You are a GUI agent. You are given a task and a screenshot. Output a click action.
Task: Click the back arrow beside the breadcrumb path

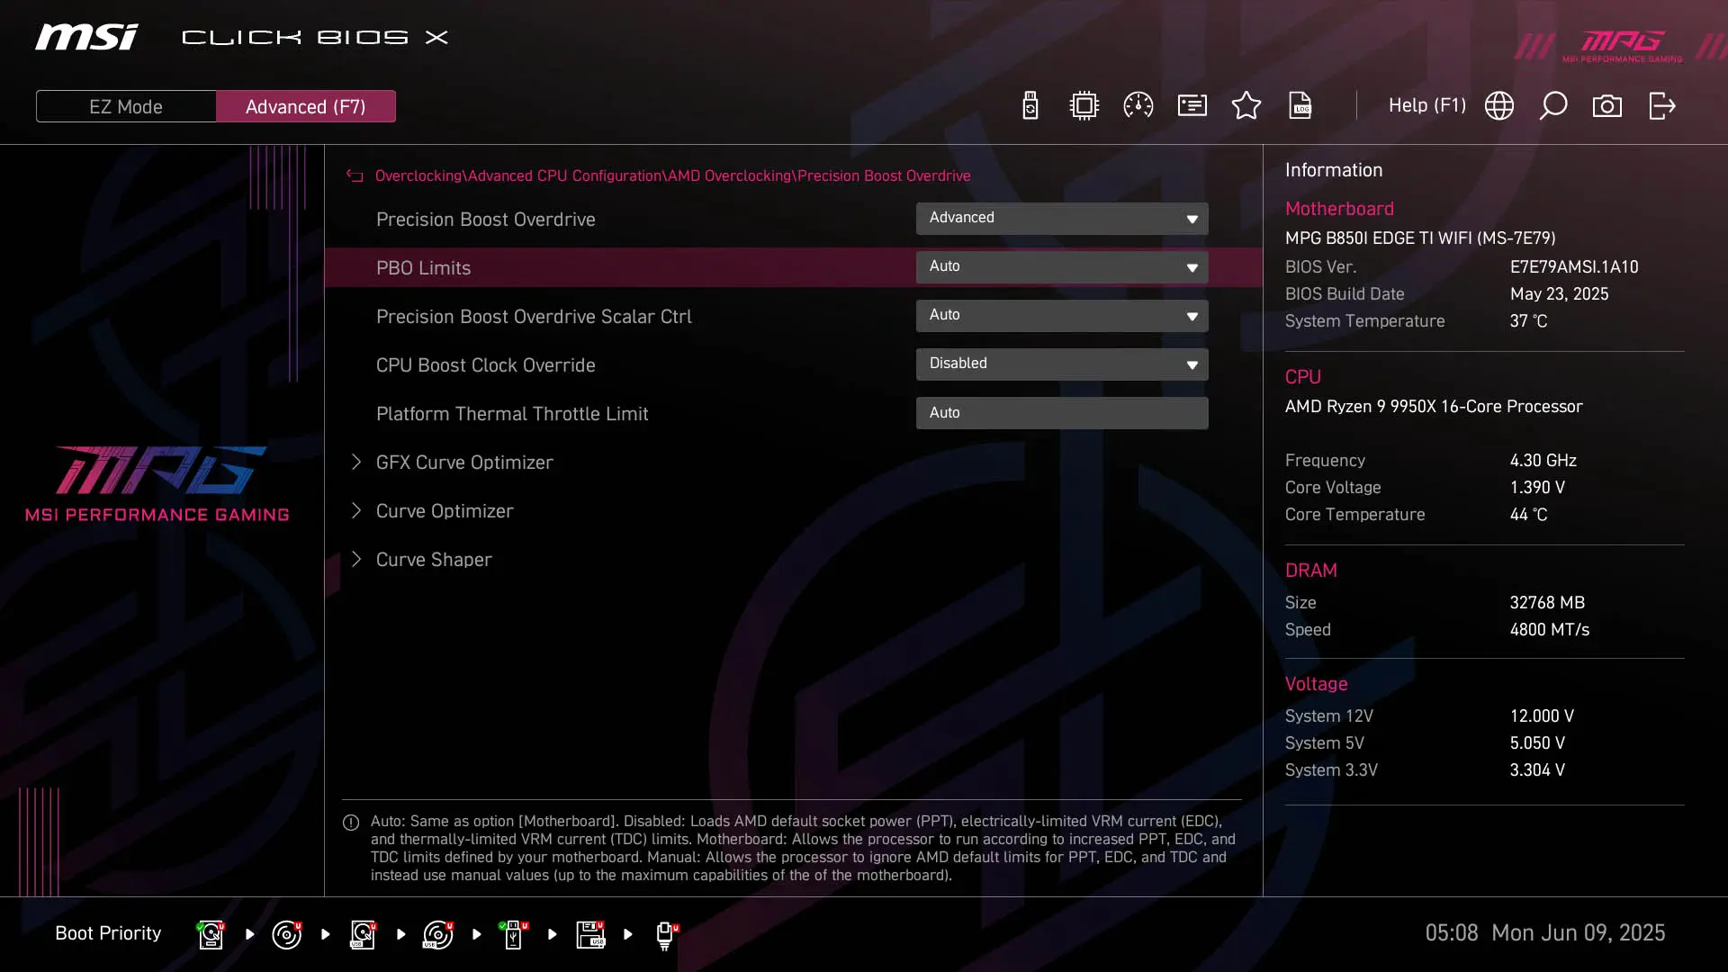(x=355, y=175)
